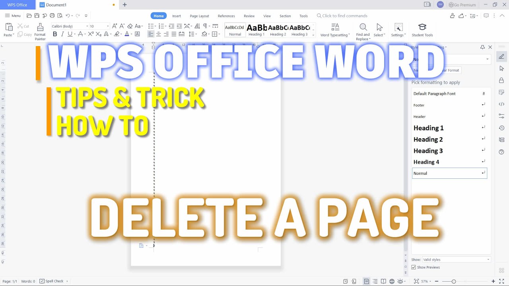This screenshot has height=286, width=509.
Task: Toggle Align text left
Action: pyautogui.click(x=151, y=34)
